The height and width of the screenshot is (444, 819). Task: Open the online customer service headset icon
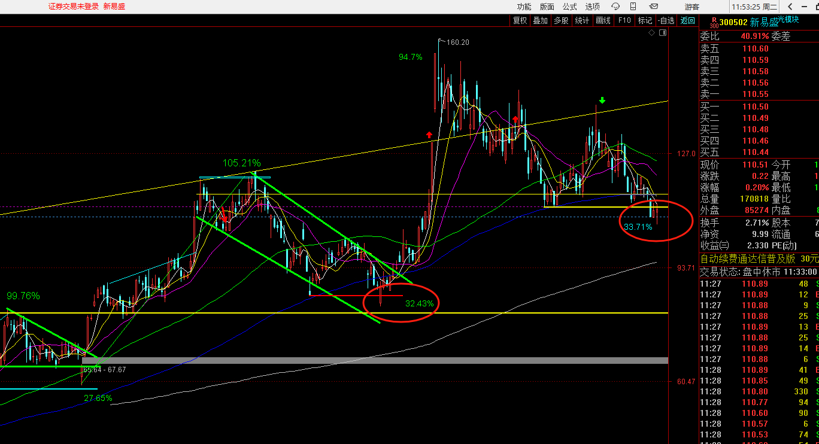615,7
